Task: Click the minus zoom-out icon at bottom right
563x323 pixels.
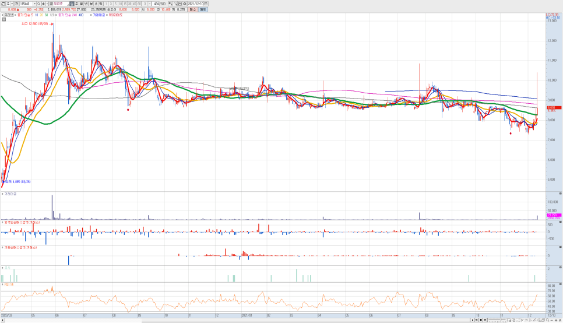Action: 552,320
